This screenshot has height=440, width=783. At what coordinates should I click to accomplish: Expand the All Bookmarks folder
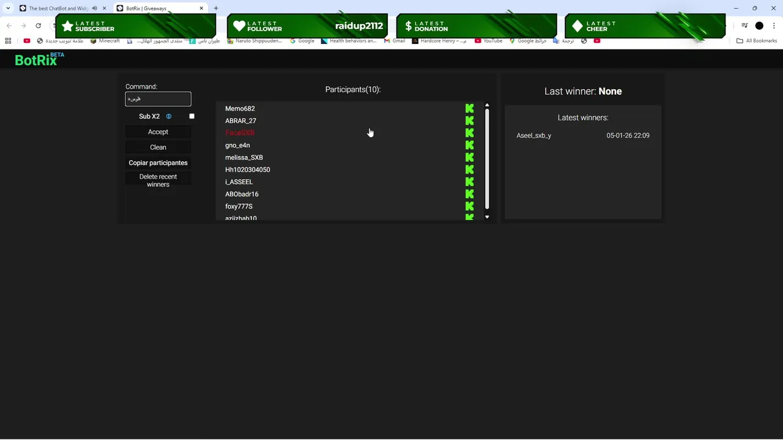click(x=757, y=41)
